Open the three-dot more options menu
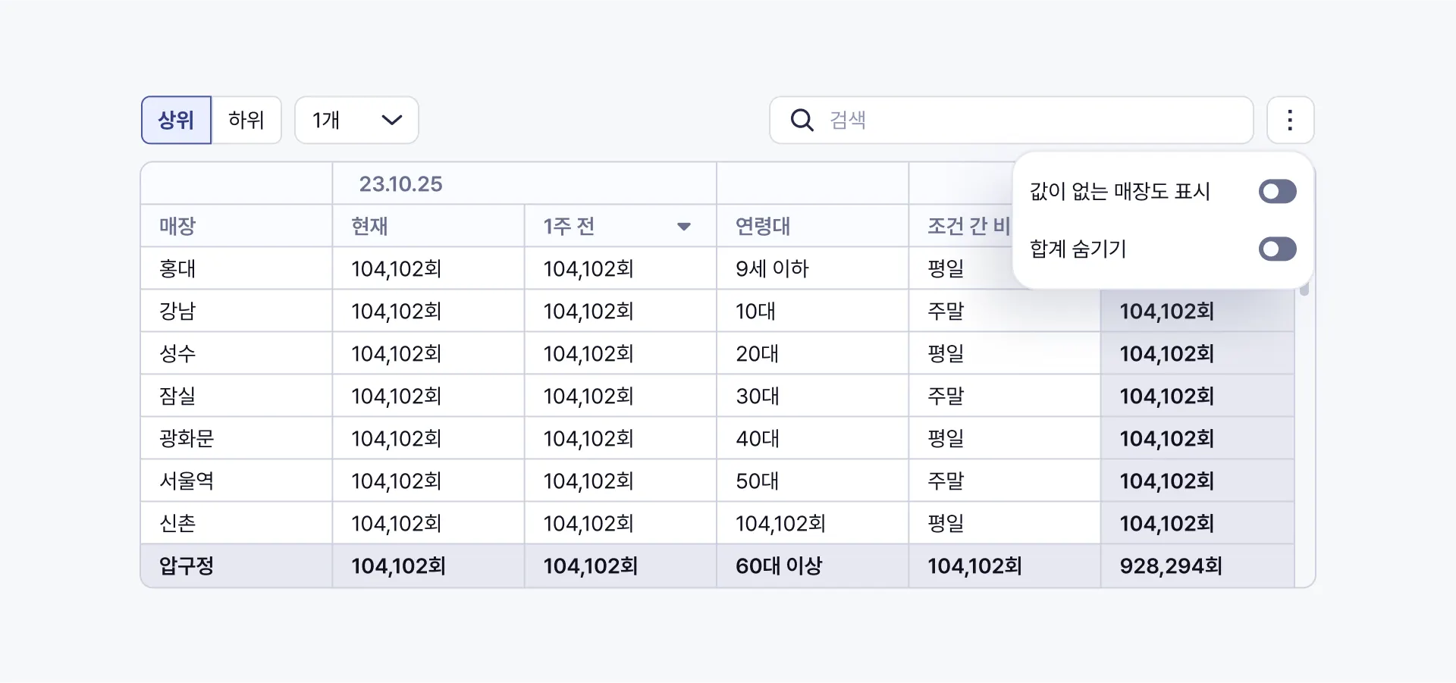 (x=1290, y=120)
